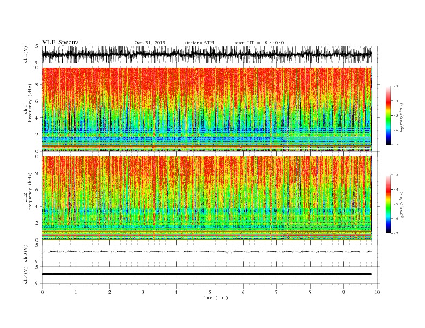Select the "Time (min)" axis label
This screenshot has width=425, height=328.
tap(215, 297)
